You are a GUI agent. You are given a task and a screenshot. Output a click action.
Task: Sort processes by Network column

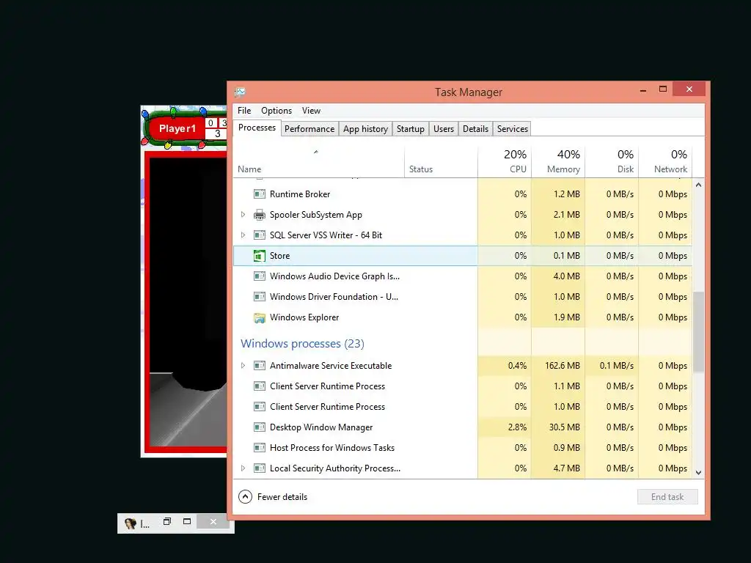click(x=665, y=162)
